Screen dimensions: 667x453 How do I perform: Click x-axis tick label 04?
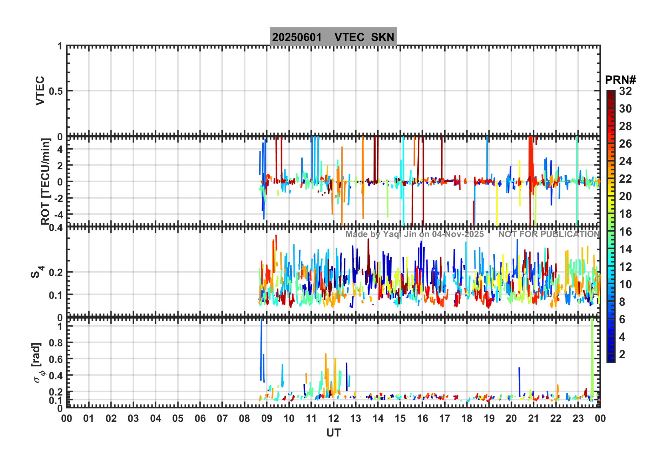pyautogui.click(x=155, y=418)
